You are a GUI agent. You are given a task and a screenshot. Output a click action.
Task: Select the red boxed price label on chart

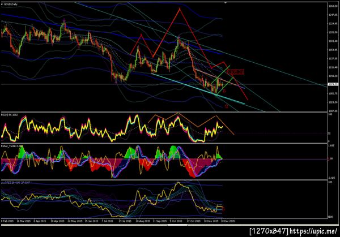(x=236, y=72)
